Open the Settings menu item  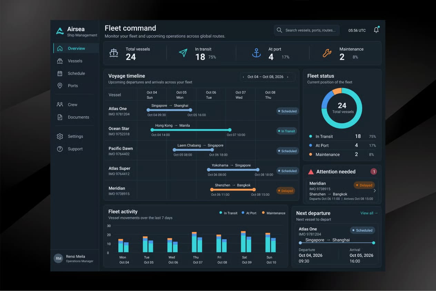pos(76,136)
